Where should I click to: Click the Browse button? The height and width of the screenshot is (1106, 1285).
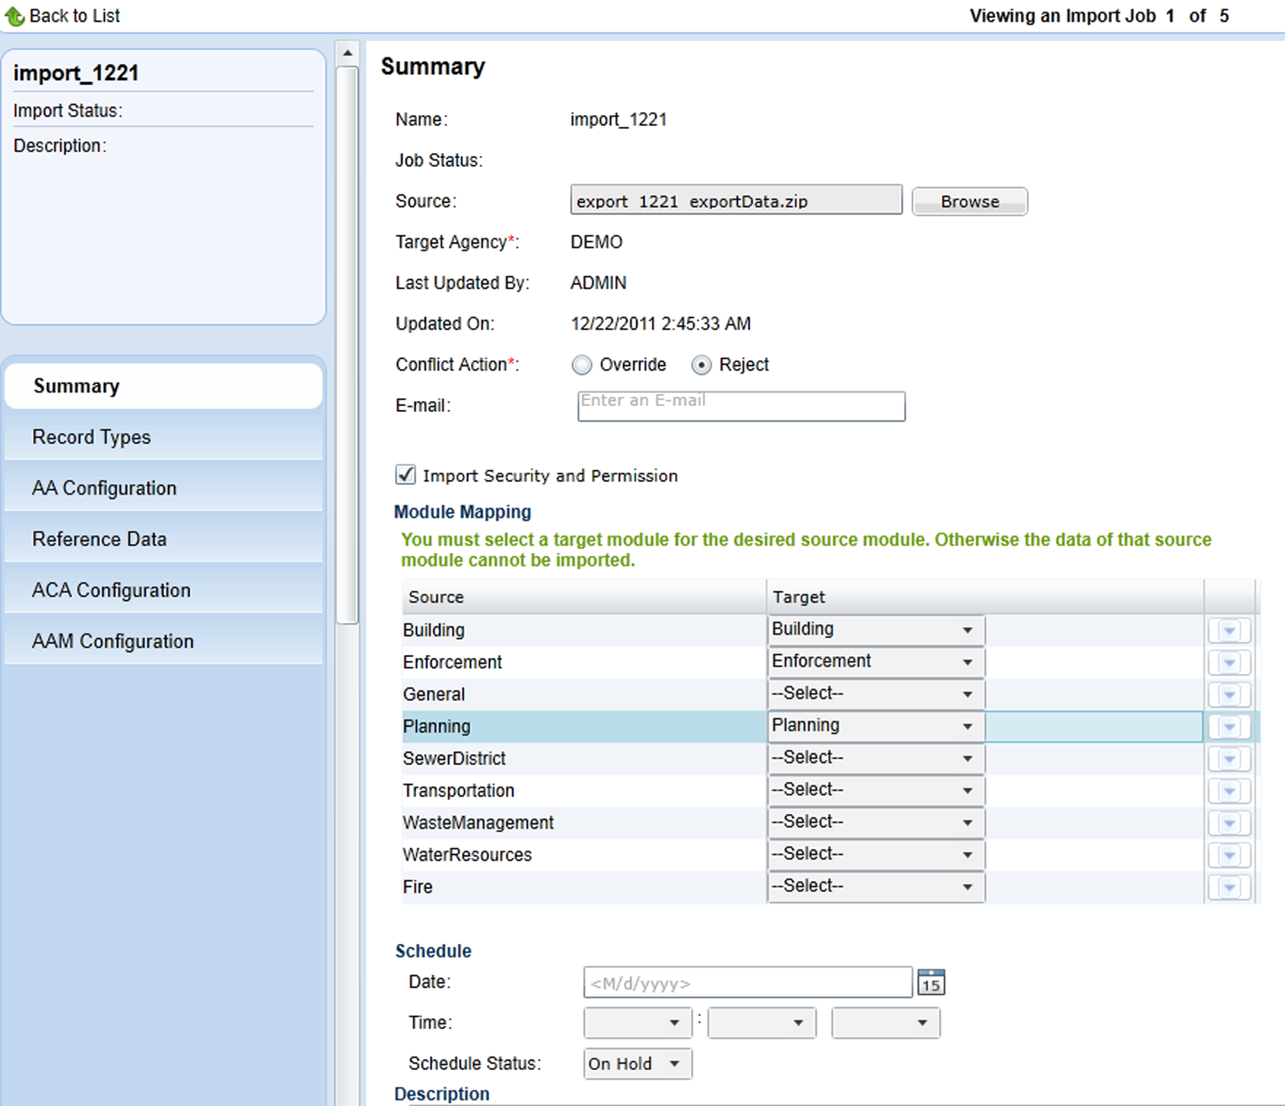(969, 201)
